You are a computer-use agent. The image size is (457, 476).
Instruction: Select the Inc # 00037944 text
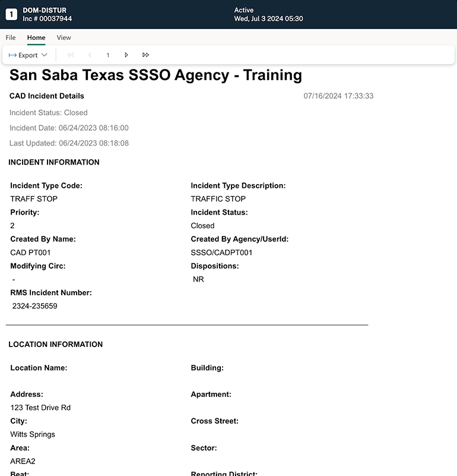pyautogui.click(x=47, y=19)
